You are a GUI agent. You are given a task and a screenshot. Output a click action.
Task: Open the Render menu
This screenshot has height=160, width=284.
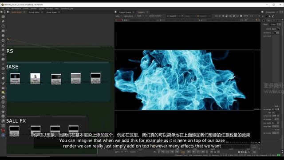coord(34,8)
